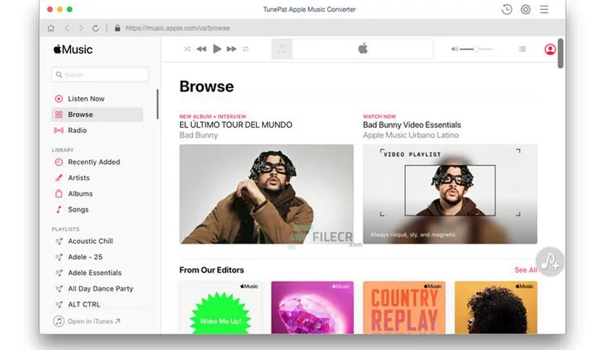Image resolution: width=605 pixels, height=350 pixels.
Task: Open Country Replay playlist tile
Action: pyautogui.click(x=404, y=307)
